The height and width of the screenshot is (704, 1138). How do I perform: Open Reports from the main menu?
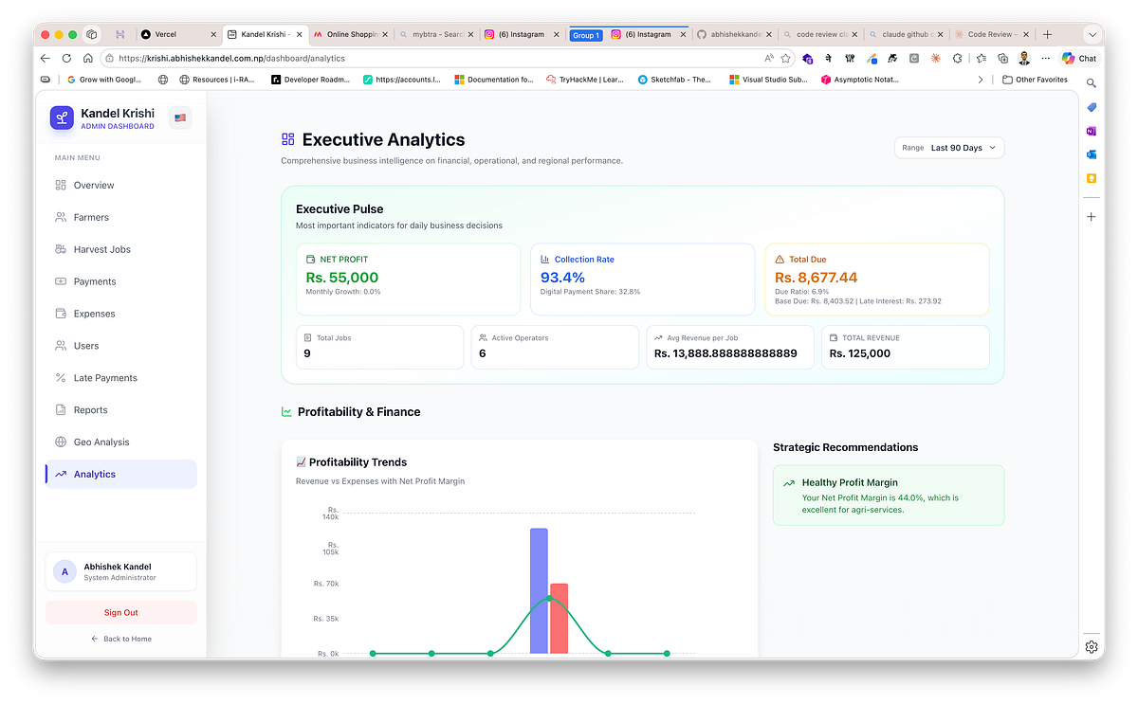120,410
